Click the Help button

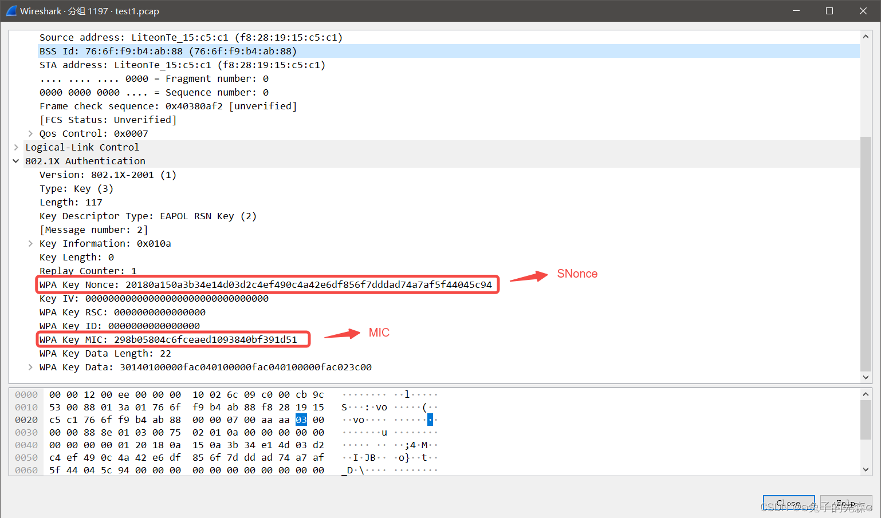point(845,503)
